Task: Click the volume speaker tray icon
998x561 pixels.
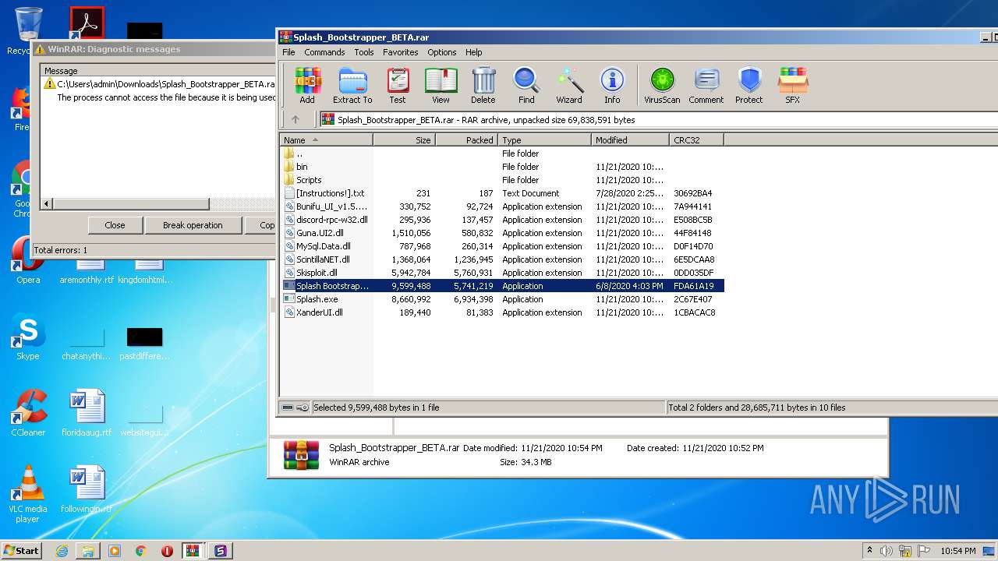Action: click(x=887, y=551)
